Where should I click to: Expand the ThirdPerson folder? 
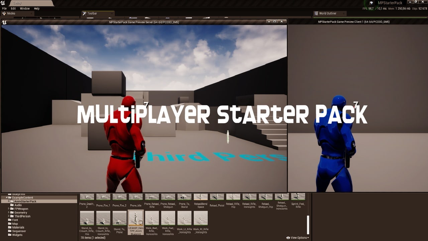click(x=9, y=216)
